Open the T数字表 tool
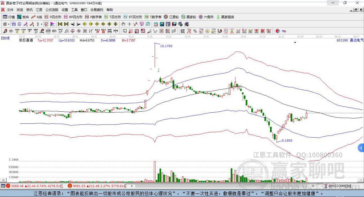This screenshot has width=364, height=197. (153, 17)
